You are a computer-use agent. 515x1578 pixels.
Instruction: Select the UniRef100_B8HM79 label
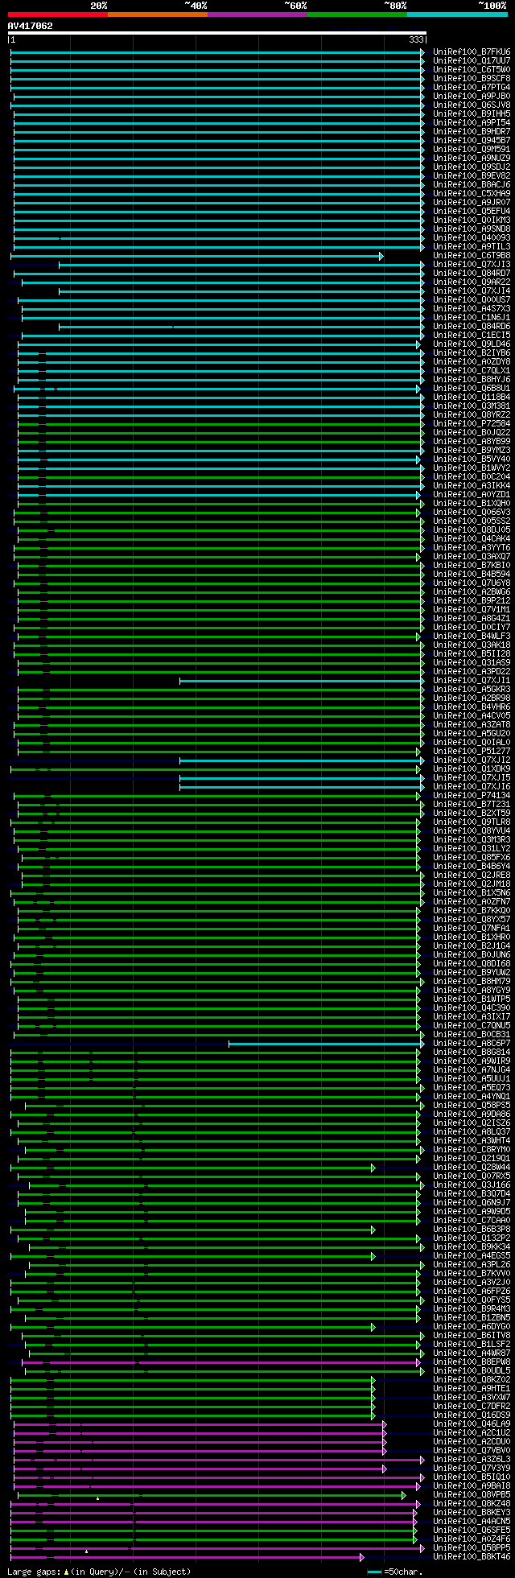click(x=472, y=981)
